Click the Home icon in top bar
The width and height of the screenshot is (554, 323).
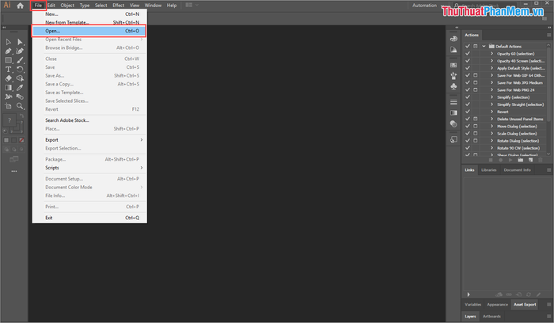click(20, 6)
